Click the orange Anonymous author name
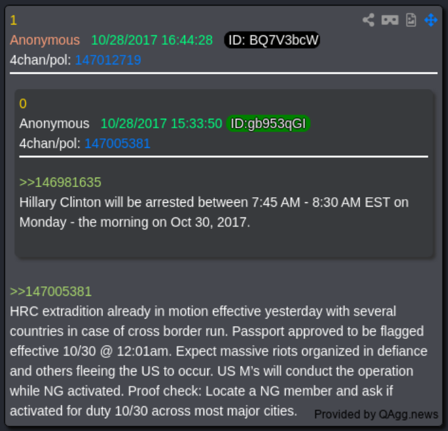Image resolution: width=448 pixels, height=431 pixels. coord(45,40)
